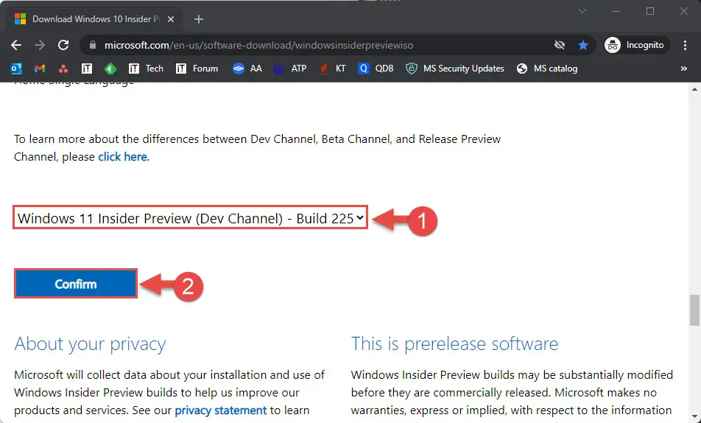Viewport: 701px width, 423px height.
Task: Reload the page with the refresh icon
Action: tap(63, 45)
